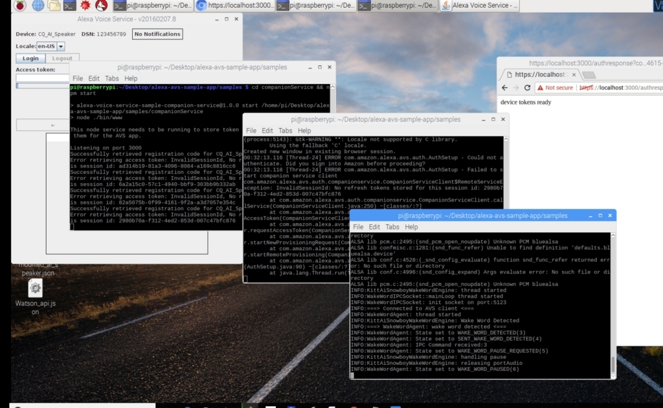Maximize the Alexa Voice Service window
Viewport: 663px width, 408px height.
(x=227, y=19)
